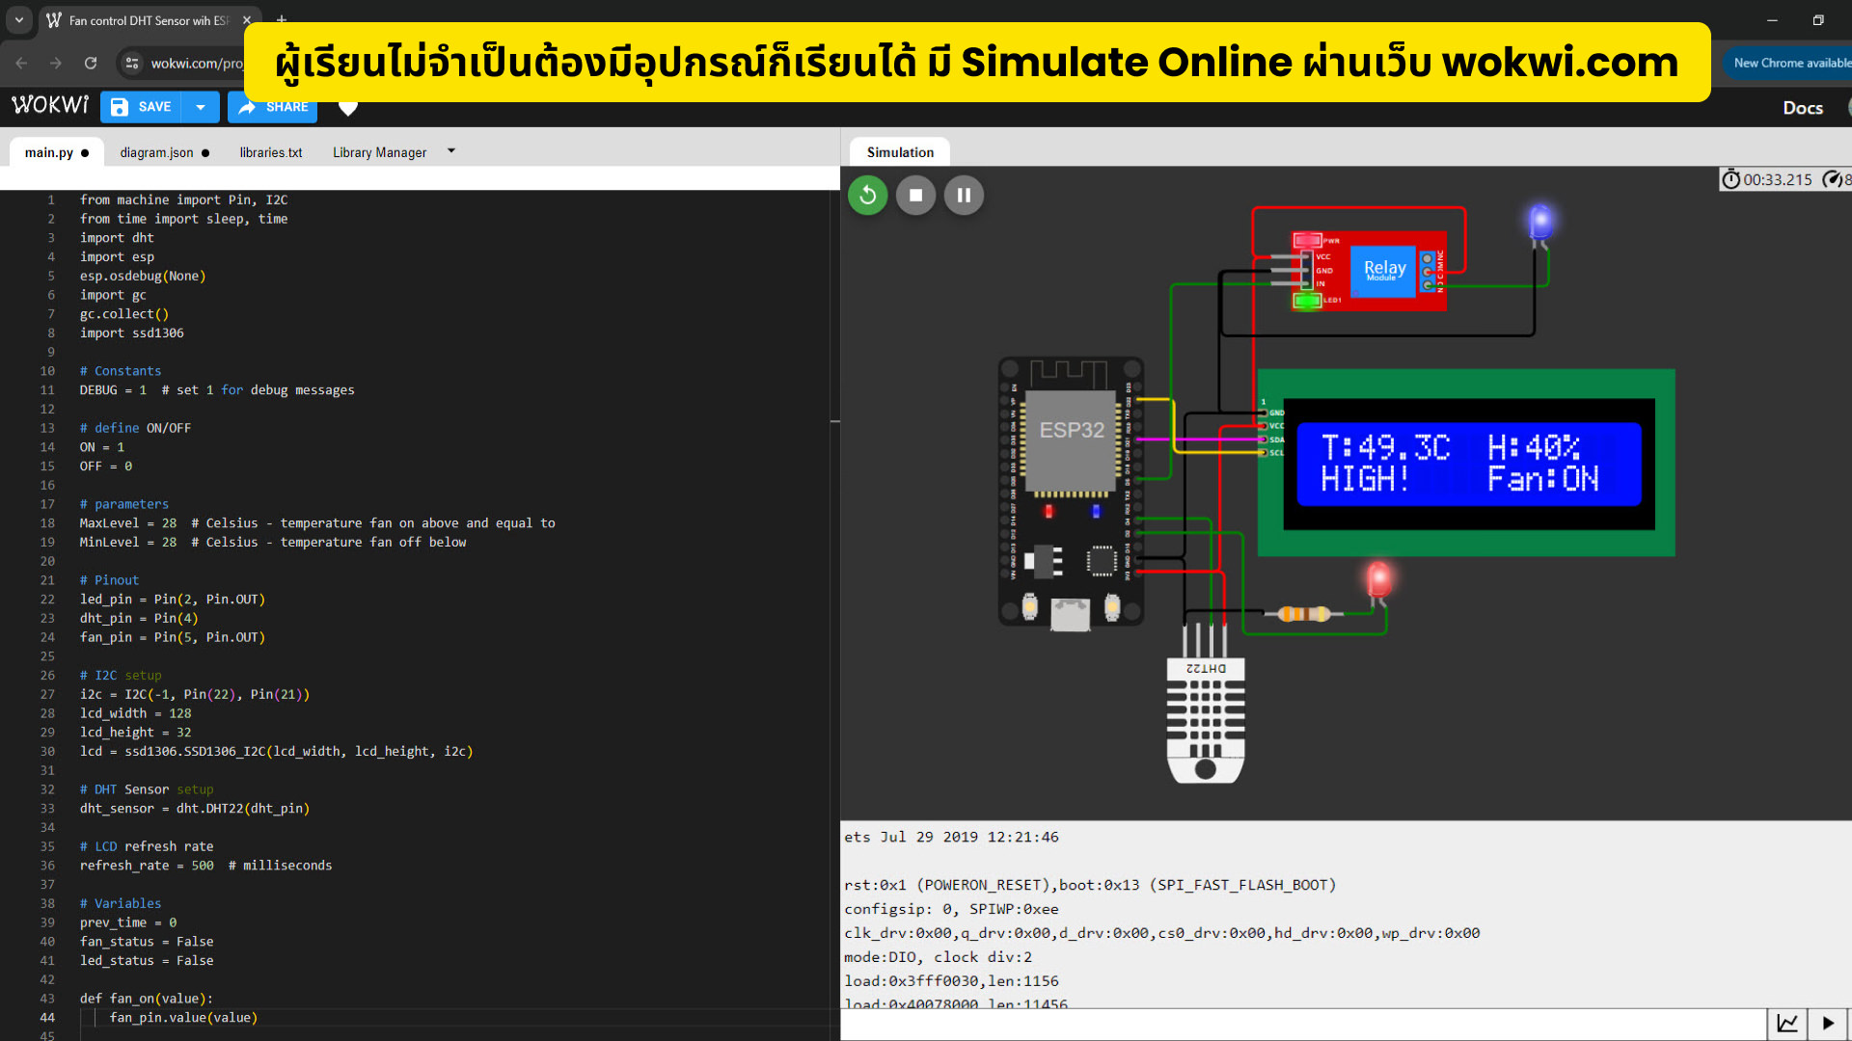
Task: Click New Chrome available button
Action: [x=1790, y=63]
